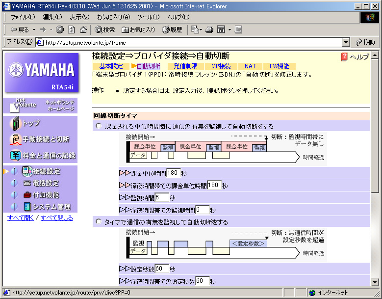Open 料金と通信の記録 in sidebar
The image size is (382, 299).
tap(48, 156)
